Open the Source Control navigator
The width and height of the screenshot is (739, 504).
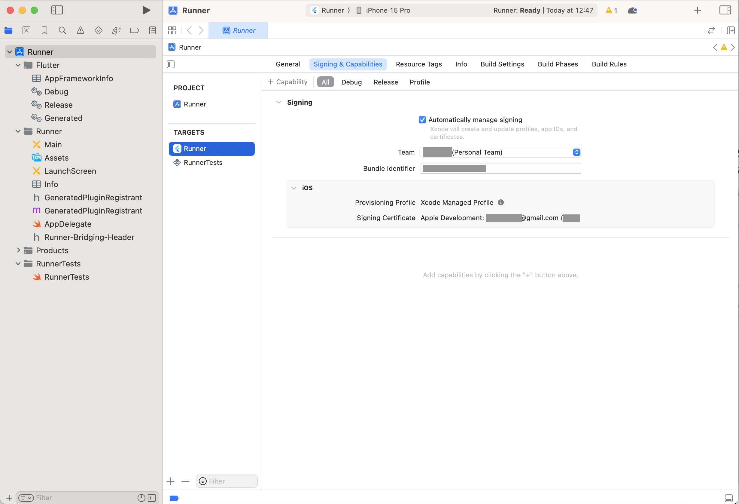point(26,30)
